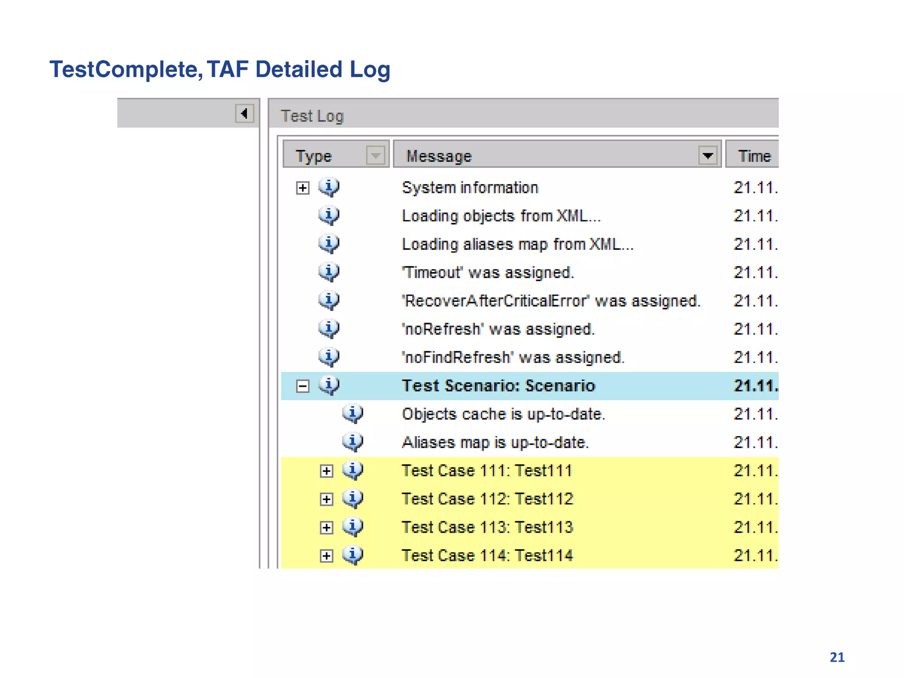
Task: Click info icon beside Test Case 114
Action: 353,555
